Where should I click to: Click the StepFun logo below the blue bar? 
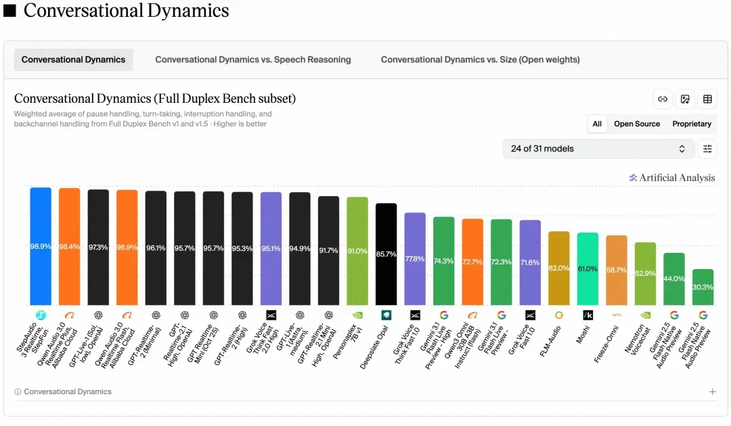tap(41, 315)
